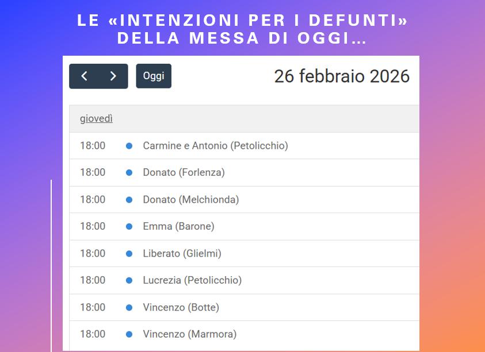This screenshot has width=485, height=352.
Task: Click blue dot beside Liberato (Glielmi)
Action: pyautogui.click(x=129, y=253)
